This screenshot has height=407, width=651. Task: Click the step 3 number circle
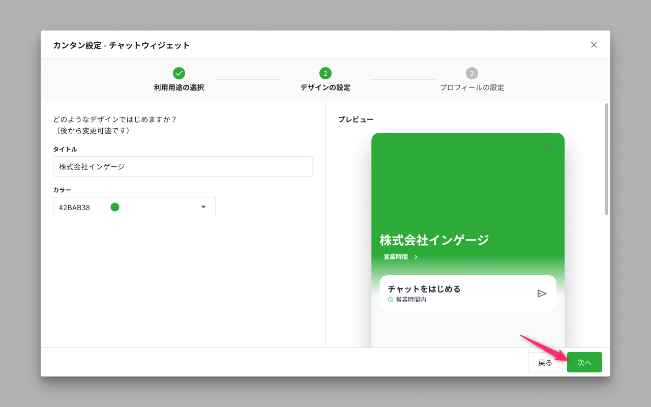pos(472,73)
